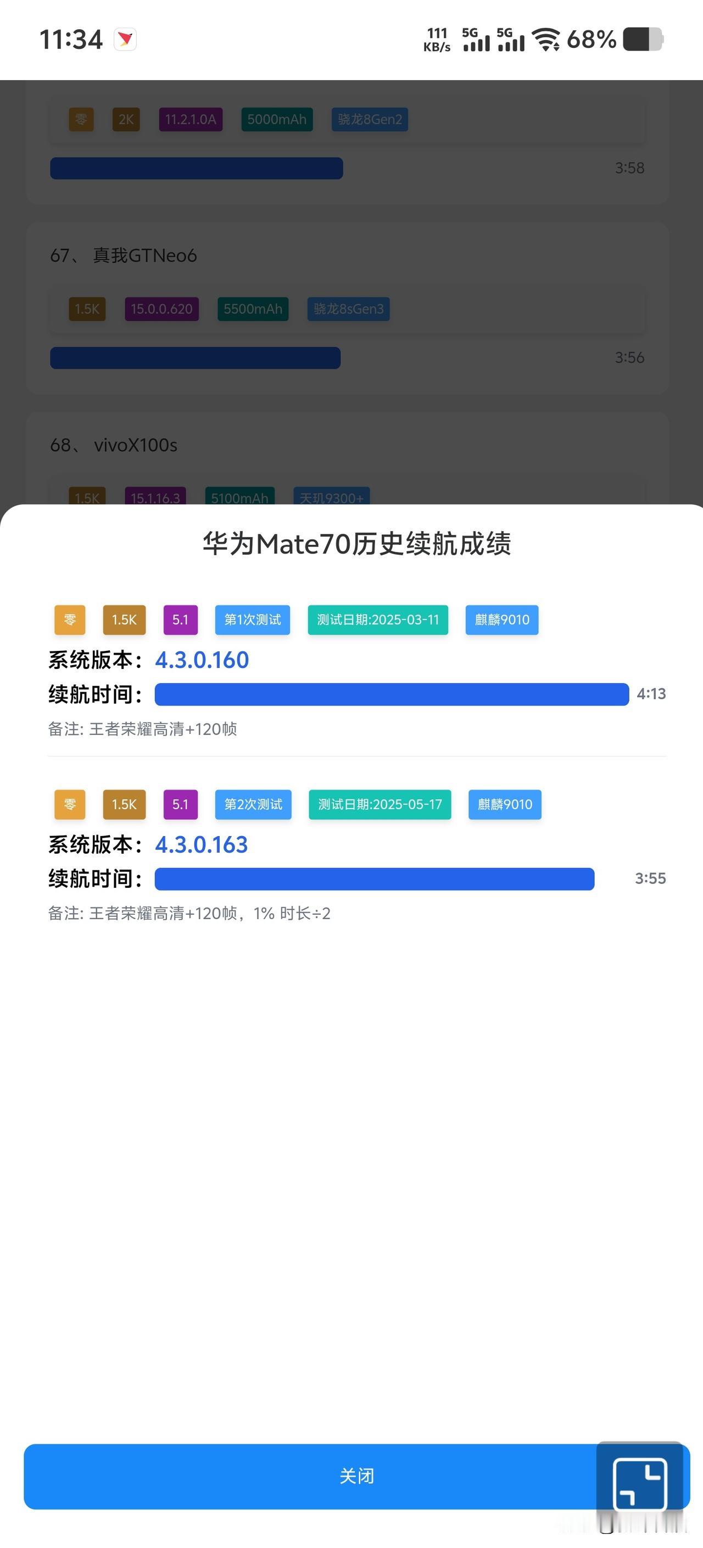This screenshot has width=703, height=1548.
Task: Tap the 麒麟9010 tag in first test
Action: (x=502, y=620)
